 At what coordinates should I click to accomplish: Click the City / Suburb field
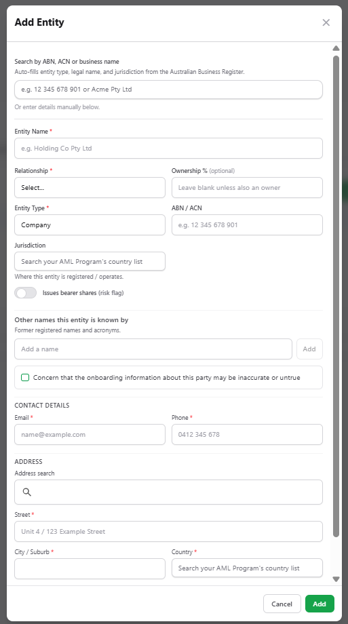coord(90,568)
